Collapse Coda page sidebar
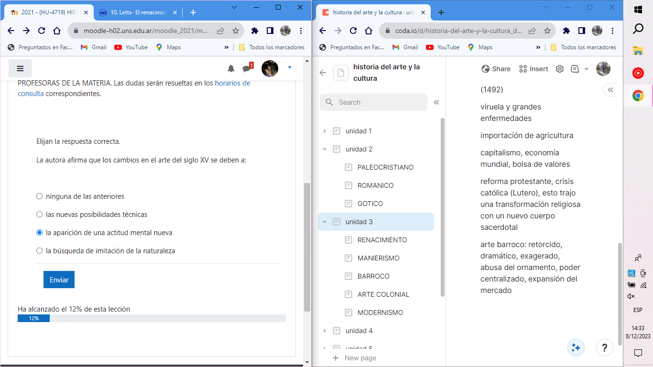653x367 pixels. [x=436, y=102]
